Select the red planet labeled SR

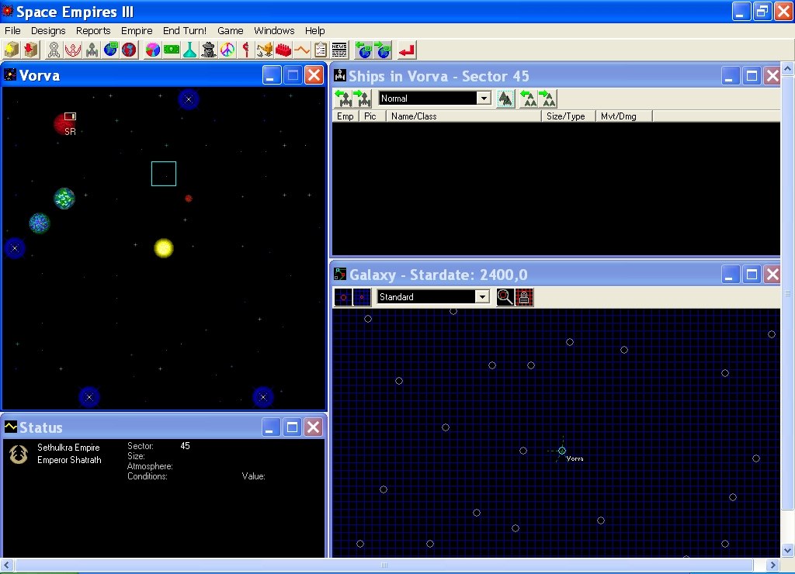click(65, 124)
